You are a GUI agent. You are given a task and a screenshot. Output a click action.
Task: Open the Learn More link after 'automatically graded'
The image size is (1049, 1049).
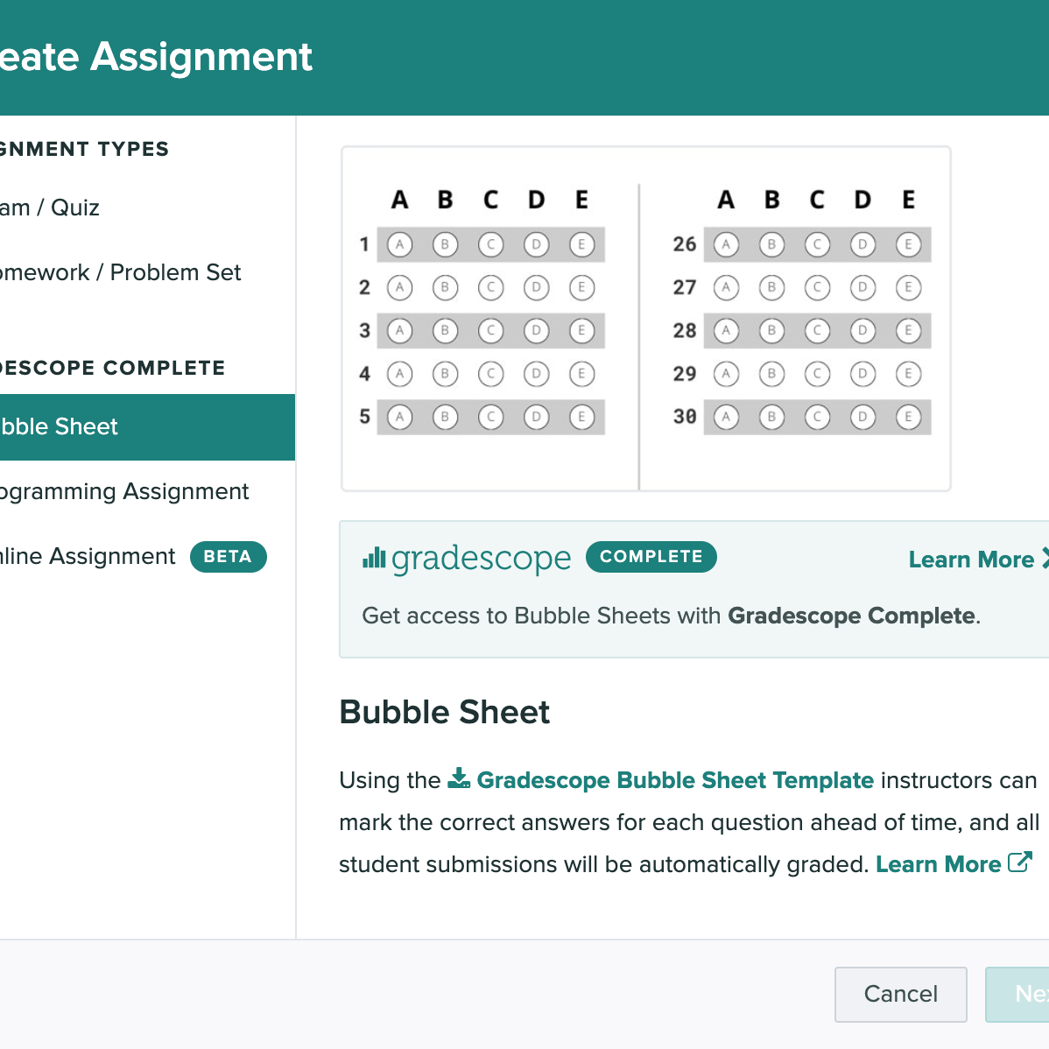pos(938,864)
